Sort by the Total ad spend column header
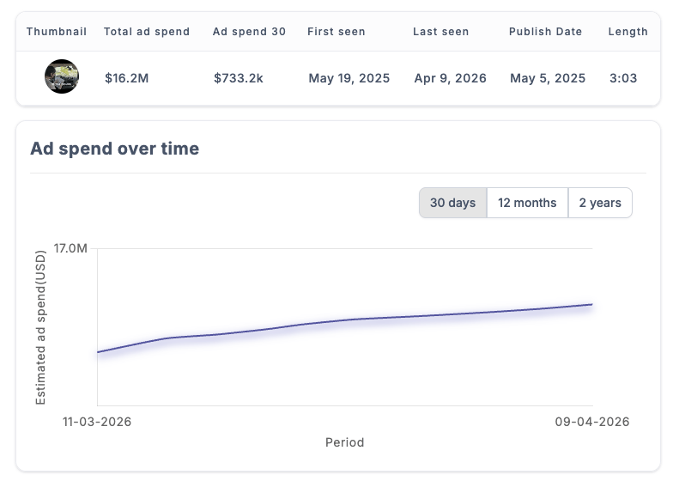 147,32
